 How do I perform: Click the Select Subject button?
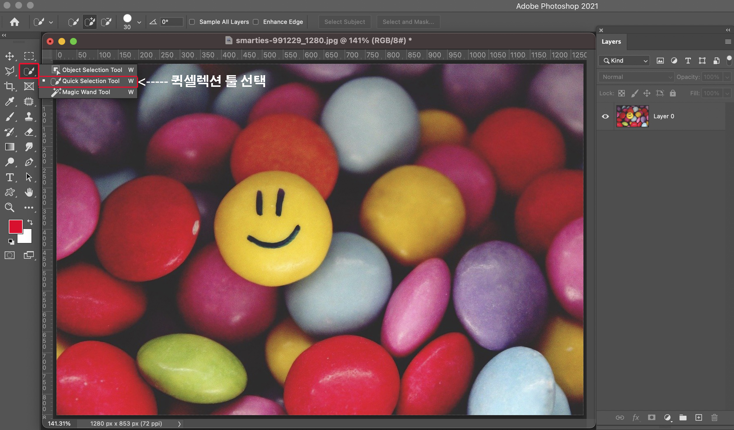[x=345, y=22]
